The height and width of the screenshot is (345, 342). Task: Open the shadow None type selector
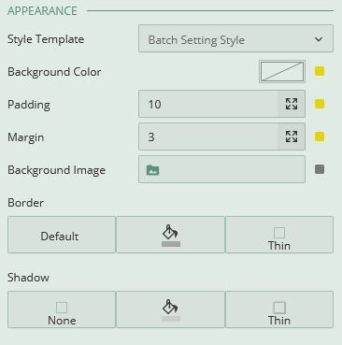pyautogui.click(x=62, y=309)
